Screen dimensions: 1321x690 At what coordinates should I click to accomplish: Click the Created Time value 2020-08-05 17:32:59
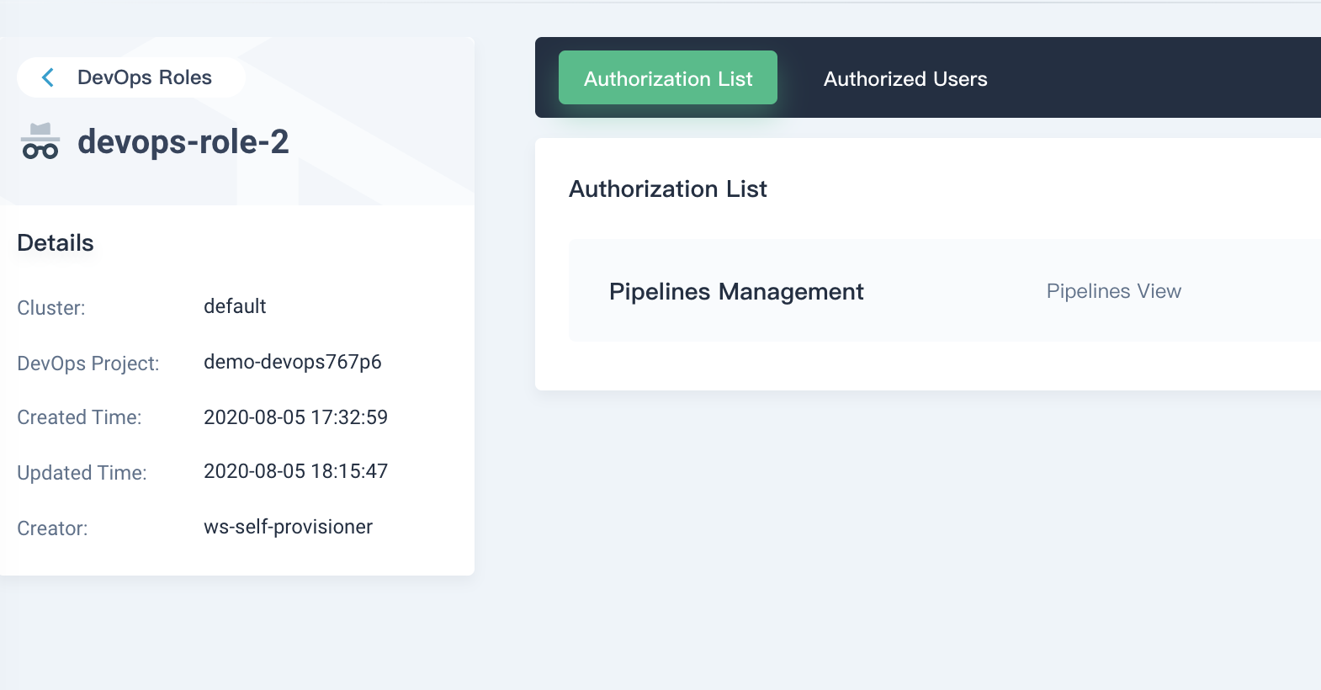[x=295, y=417]
